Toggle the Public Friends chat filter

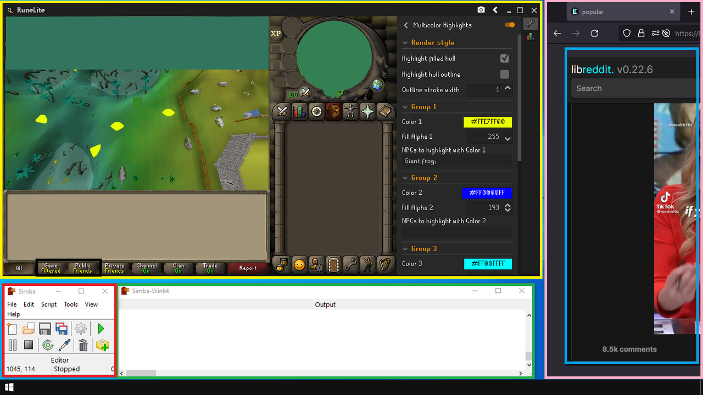point(83,268)
